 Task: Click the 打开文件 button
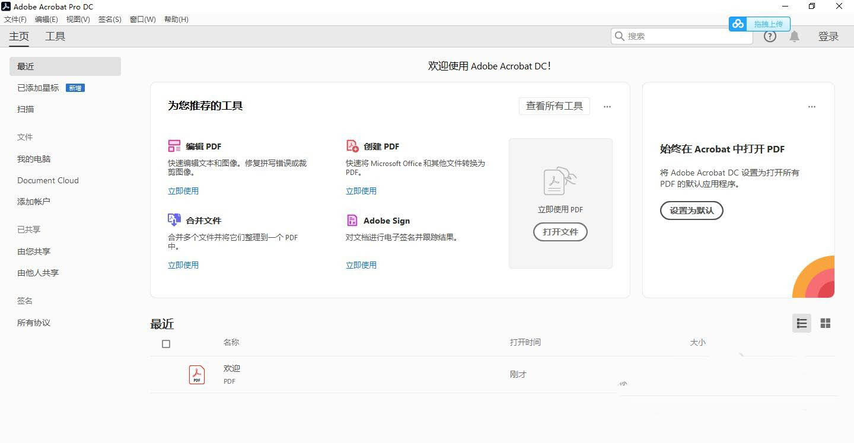point(560,232)
